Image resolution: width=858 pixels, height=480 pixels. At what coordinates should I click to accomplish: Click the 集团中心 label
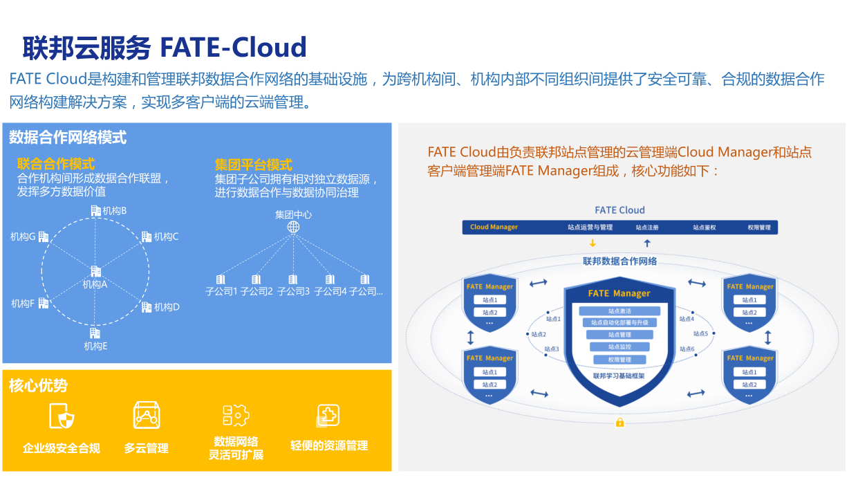tap(293, 214)
